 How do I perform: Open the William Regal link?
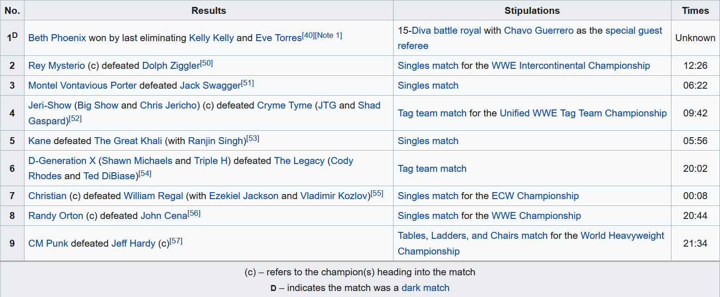pos(153,196)
